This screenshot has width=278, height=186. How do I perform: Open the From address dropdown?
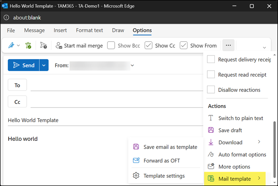coord(132,65)
